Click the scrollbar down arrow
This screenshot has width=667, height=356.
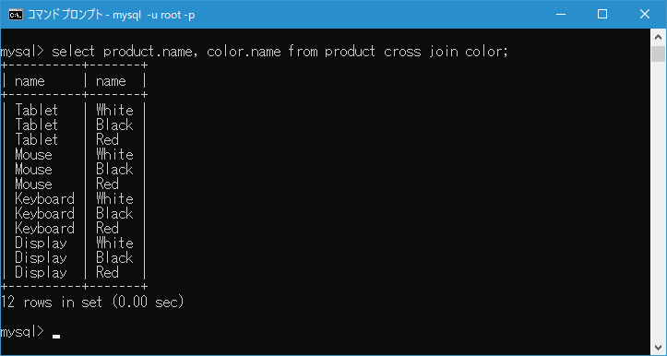pyautogui.click(x=659, y=345)
